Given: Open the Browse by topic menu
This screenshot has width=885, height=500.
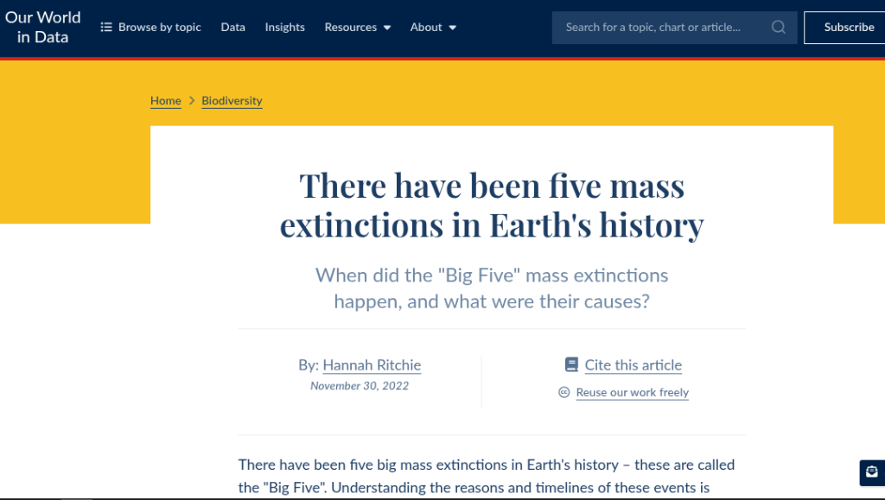Looking at the screenshot, I should click(x=150, y=27).
